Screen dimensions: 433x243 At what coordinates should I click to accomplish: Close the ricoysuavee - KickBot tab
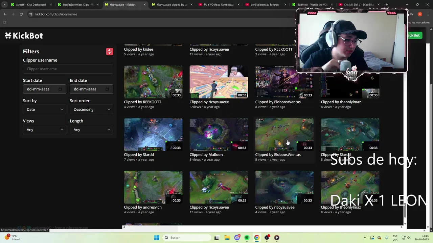[x=145, y=5]
